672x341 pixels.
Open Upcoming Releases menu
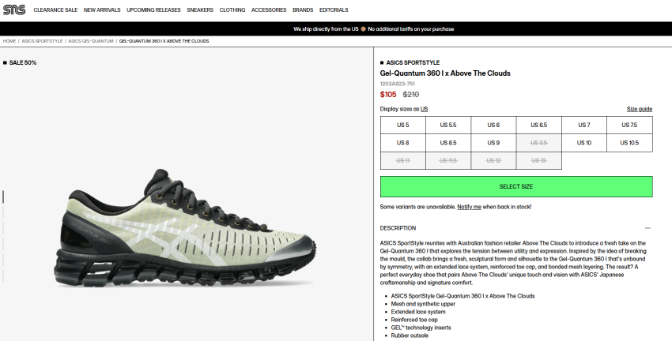tap(153, 9)
